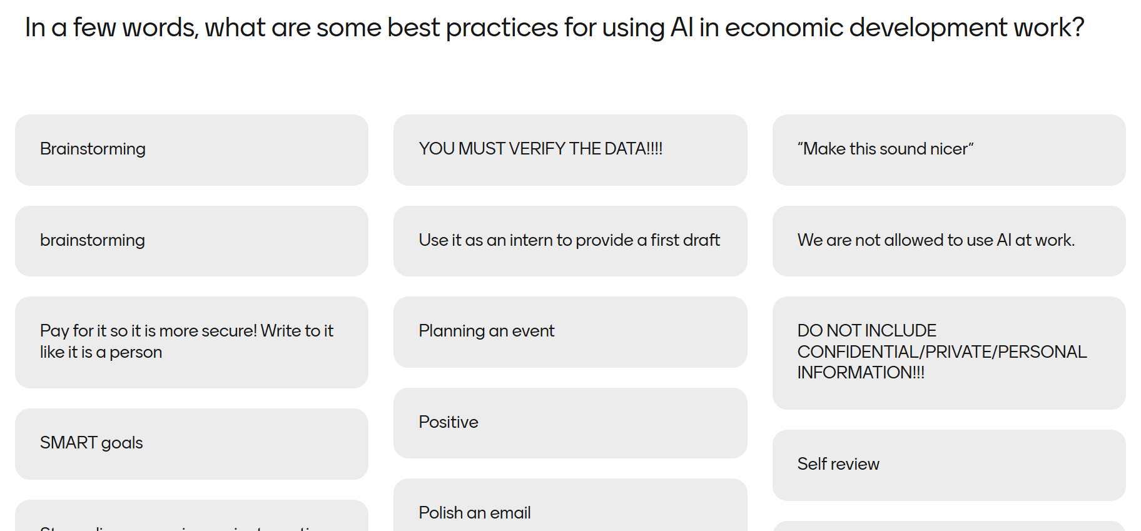Click the cut-off card below "SMART goals"
Image resolution: width=1141 pixels, height=531 pixels.
coord(191,518)
